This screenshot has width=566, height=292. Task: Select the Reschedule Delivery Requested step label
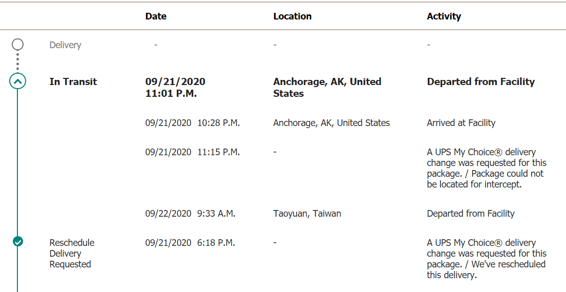click(71, 253)
